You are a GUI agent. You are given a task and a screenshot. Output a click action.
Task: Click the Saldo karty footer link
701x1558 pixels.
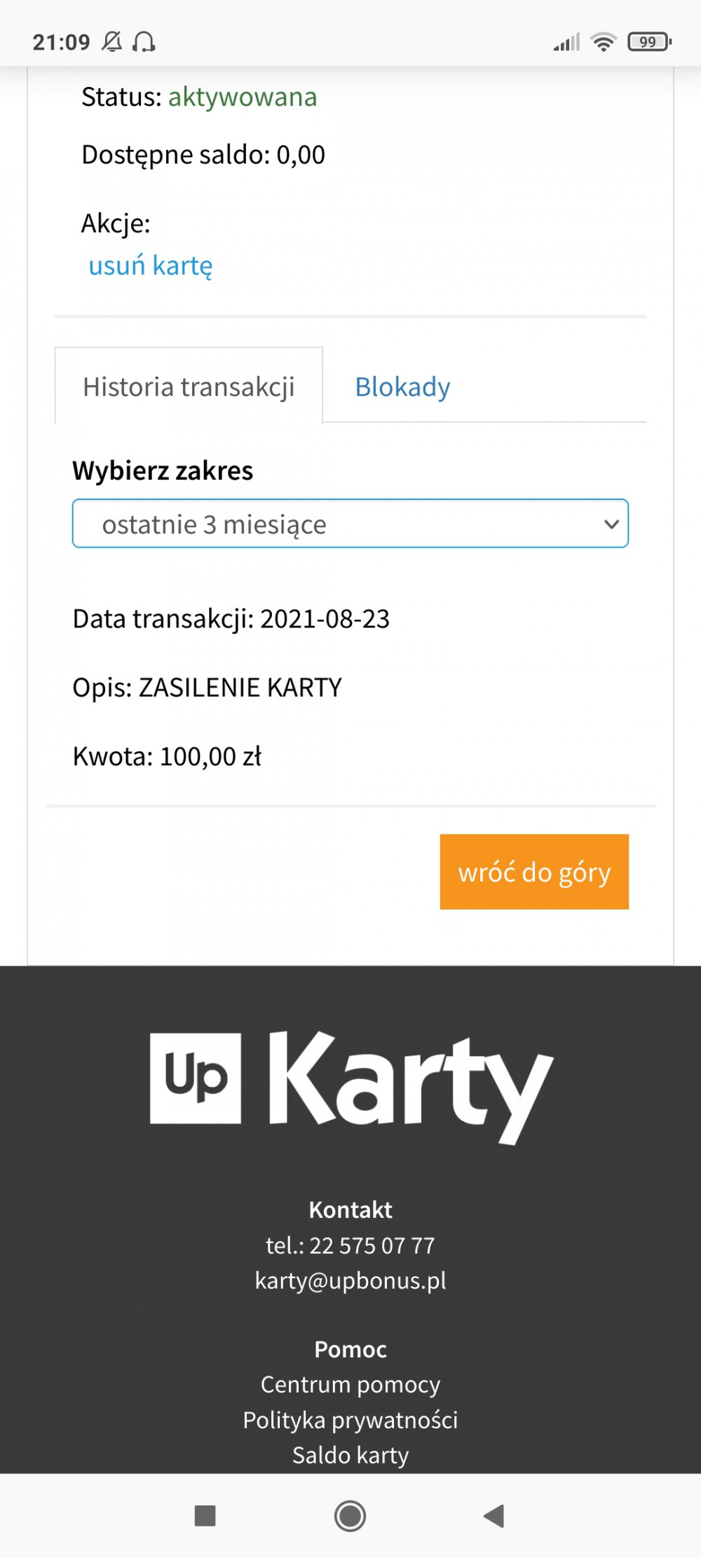click(350, 1455)
